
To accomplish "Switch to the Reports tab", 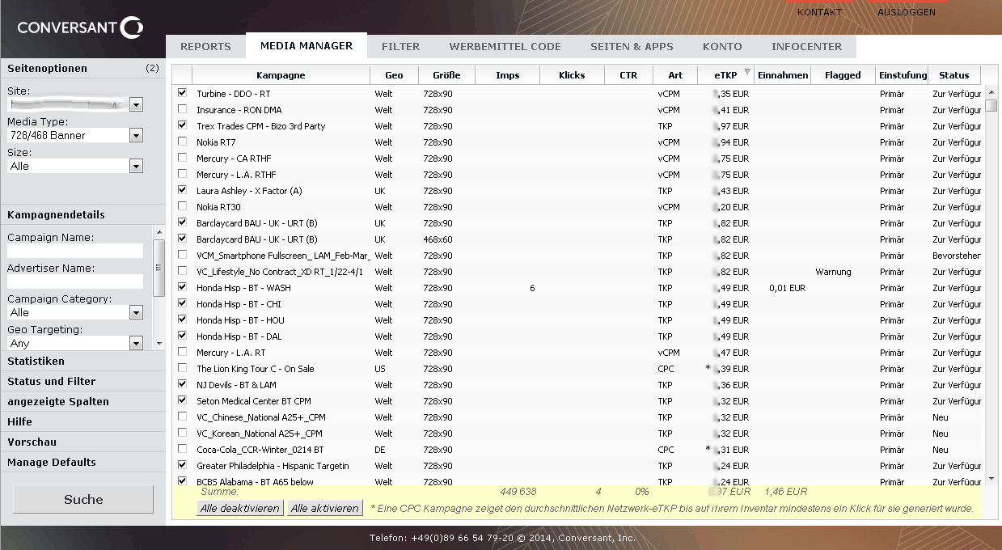I will coord(205,46).
